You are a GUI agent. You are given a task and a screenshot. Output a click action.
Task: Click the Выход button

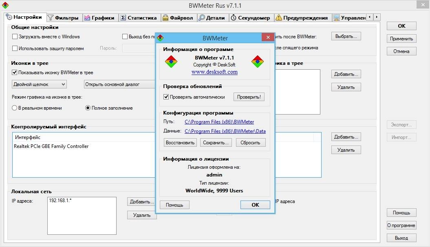pos(401,238)
